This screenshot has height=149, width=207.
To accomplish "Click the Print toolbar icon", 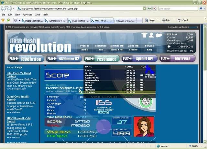I will click(x=164, y=20).
